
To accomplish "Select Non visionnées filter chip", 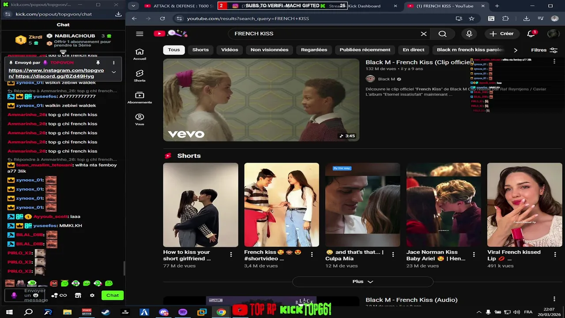I will tap(269, 50).
